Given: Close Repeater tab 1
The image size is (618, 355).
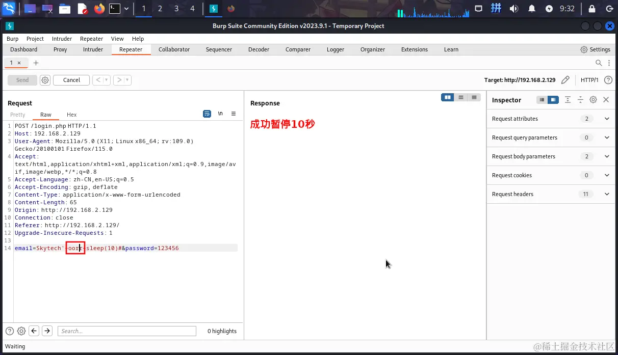Looking at the screenshot, I should pos(19,63).
